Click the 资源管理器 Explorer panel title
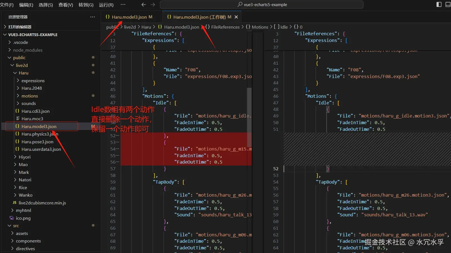 (x=18, y=17)
